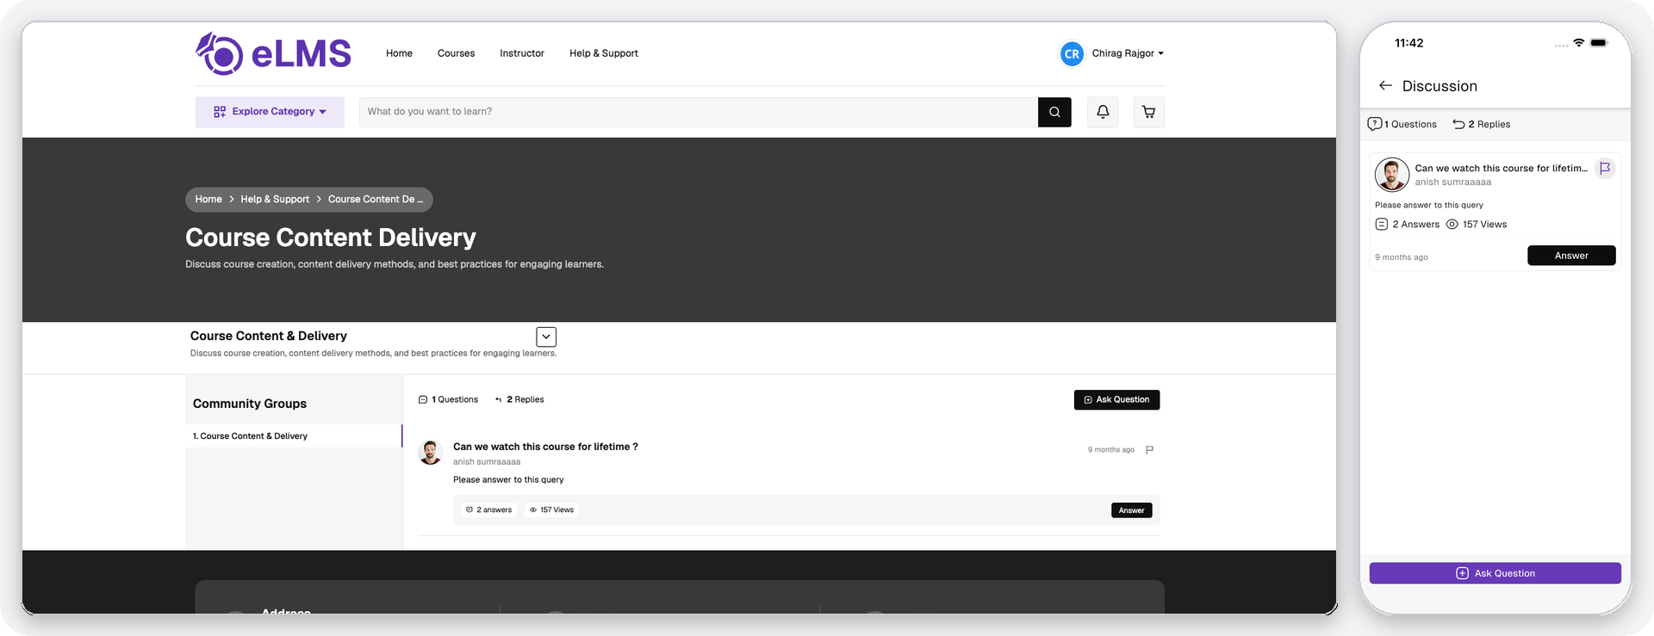1654x636 pixels.
Task: Open Chirag Rajgor account dropdown
Action: coord(1128,53)
